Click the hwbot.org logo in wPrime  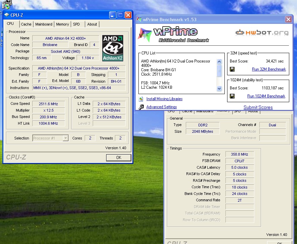[x=262, y=33]
